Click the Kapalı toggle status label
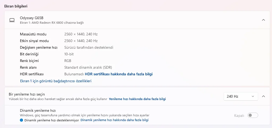 [239, 115]
